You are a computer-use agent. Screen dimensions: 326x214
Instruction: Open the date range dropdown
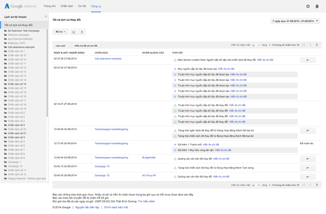point(295,21)
